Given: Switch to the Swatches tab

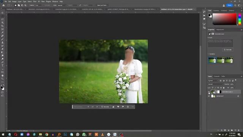Looking at the screenshot, I should click(216, 11).
